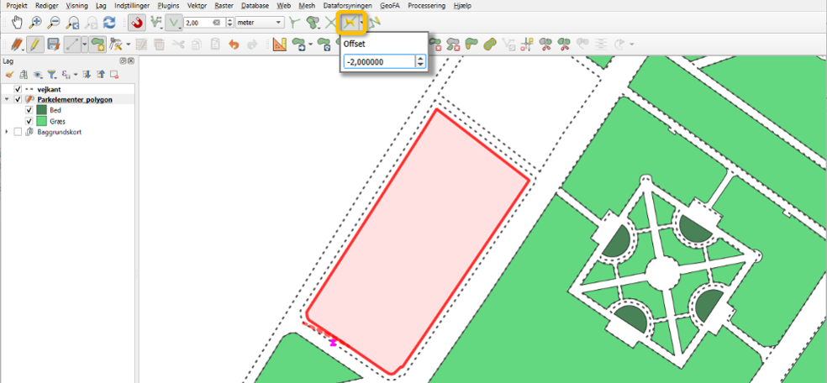The height and width of the screenshot is (383, 827).
Task: Save layer edits
Action: tap(53, 45)
